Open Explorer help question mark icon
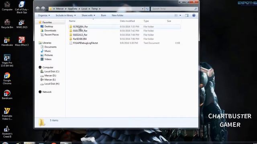Image resolution: width=257 pixels, height=144 pixels. pos(194,15)
